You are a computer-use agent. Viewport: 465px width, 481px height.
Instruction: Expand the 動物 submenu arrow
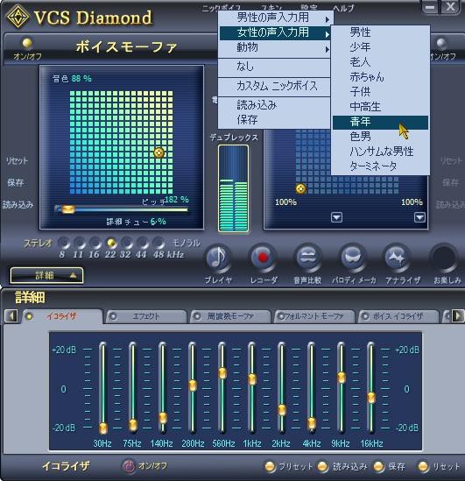pos(327,49)
